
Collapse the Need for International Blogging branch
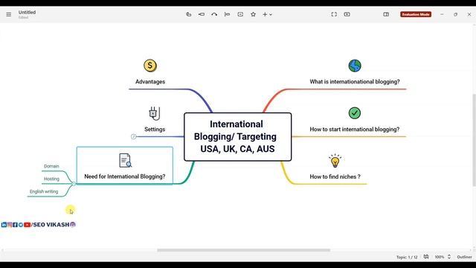coord(74,184)
